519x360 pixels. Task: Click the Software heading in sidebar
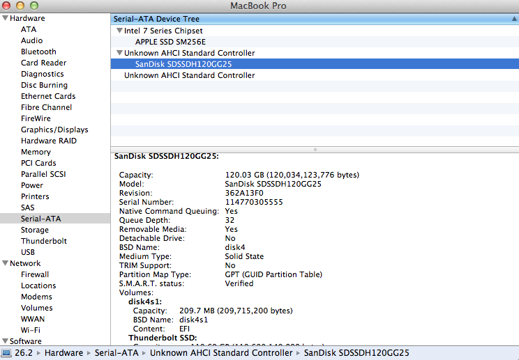pyautogui.click(x=26, y=341)
